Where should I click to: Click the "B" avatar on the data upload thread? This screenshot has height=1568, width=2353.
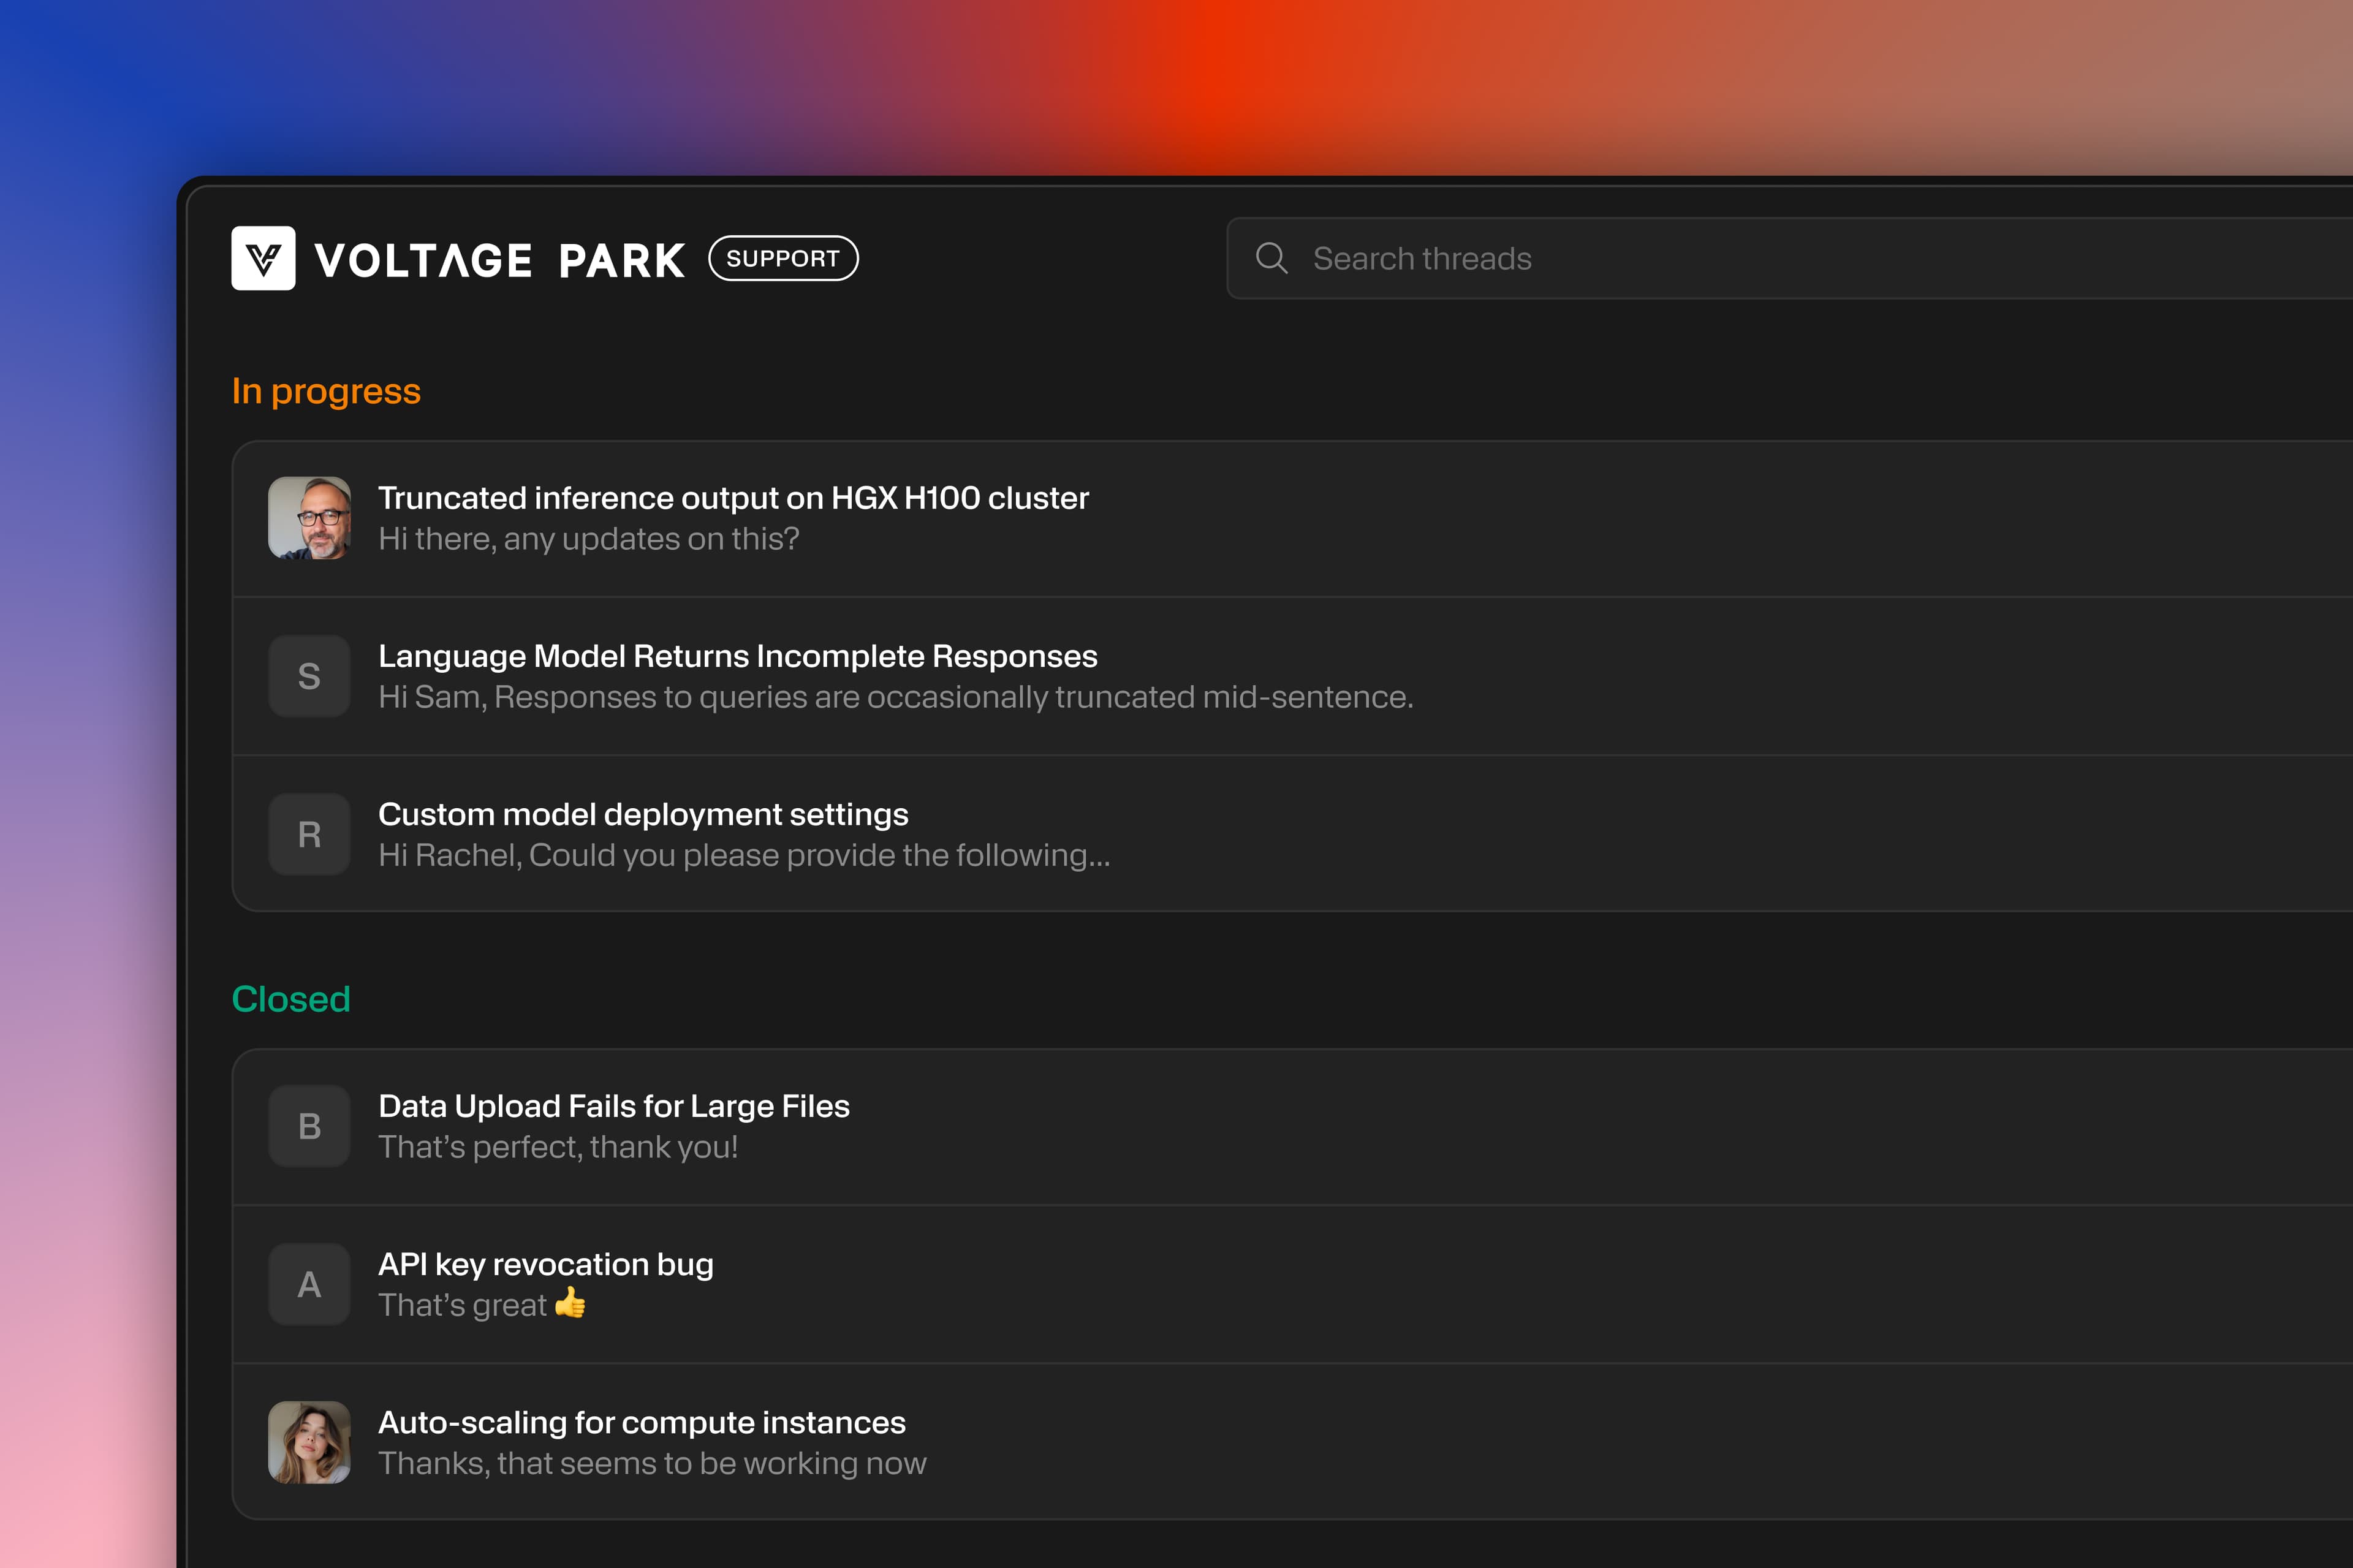(309, 1126)
